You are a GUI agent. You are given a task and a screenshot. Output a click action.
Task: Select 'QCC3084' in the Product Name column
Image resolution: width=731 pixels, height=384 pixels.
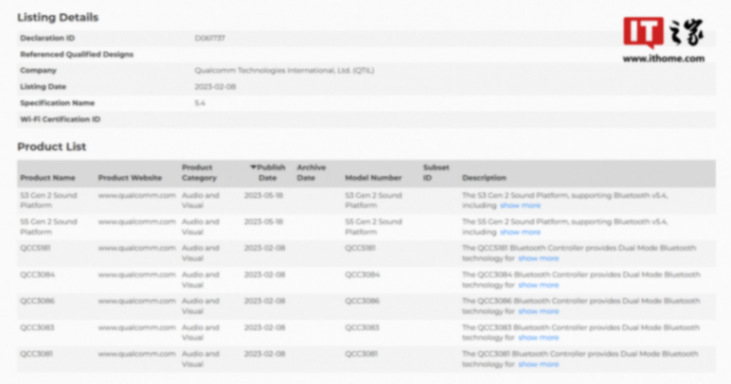pos(38,275)
